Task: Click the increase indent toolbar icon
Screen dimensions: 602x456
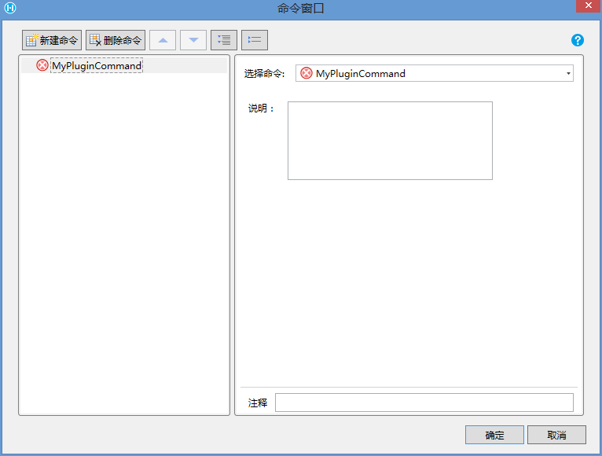Action: 224,40
